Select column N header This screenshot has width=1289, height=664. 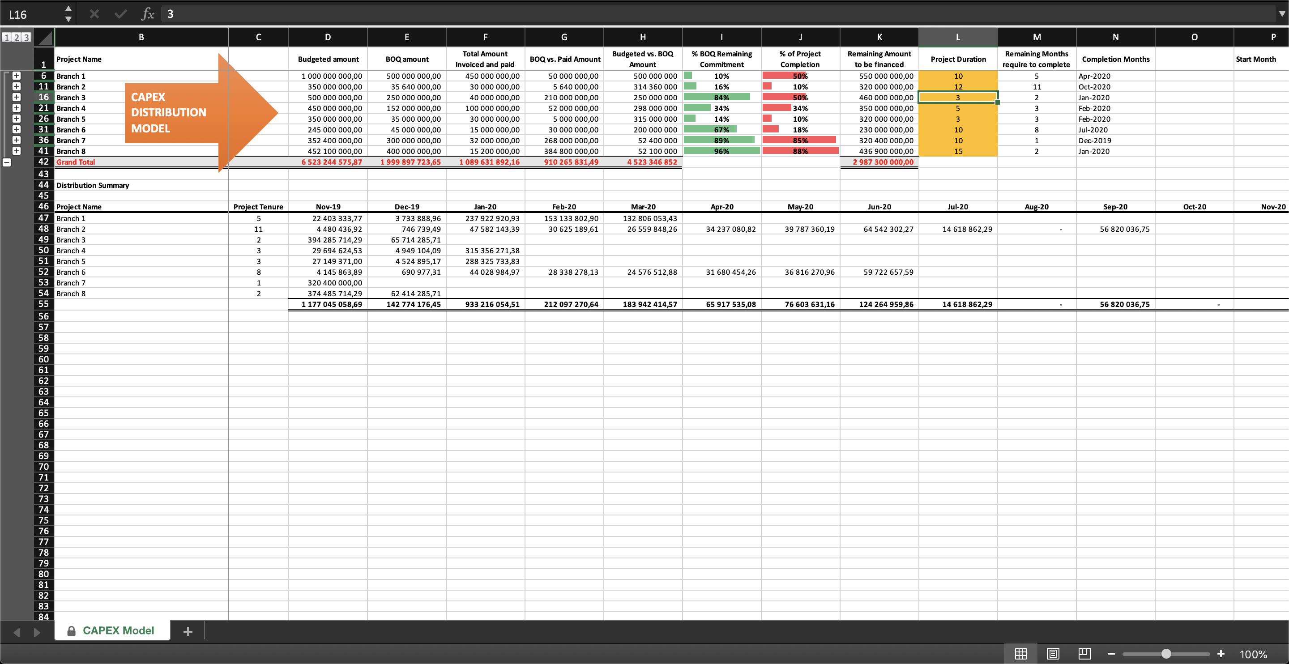(1115, 37)
